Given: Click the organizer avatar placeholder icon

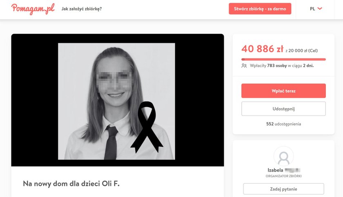Looking at the screenshot, I should (283, 156).
